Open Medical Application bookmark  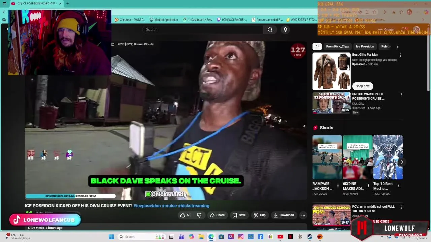164,19
